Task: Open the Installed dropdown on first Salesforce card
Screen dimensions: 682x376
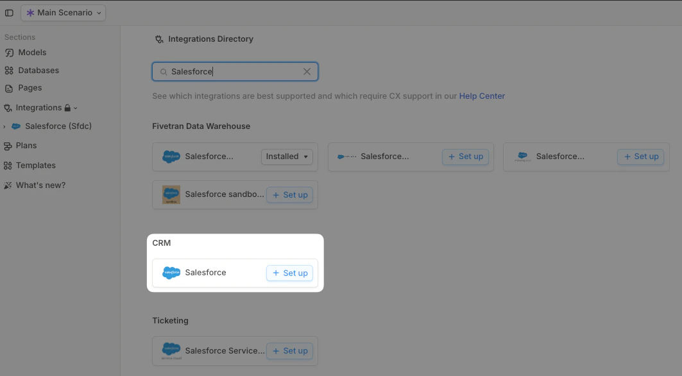Action: 286,156
